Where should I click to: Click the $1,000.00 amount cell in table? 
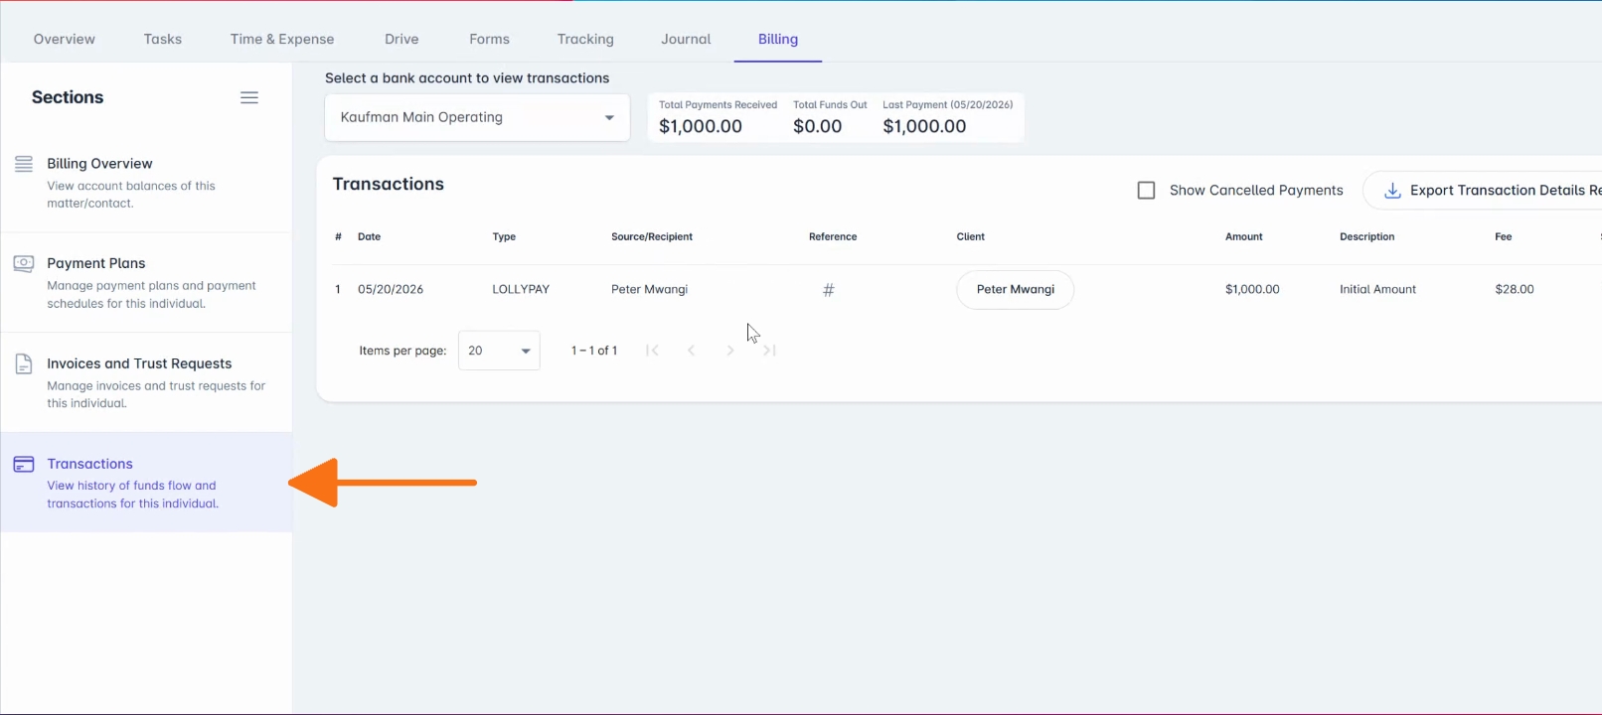point(1252,290)
